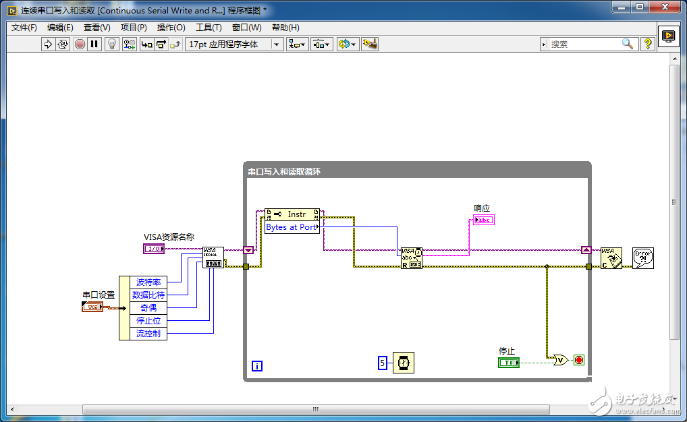This screenshot has height=422, width=687.
Task: Click the Clean Up Diagram icon
Action: pos(369,44)
